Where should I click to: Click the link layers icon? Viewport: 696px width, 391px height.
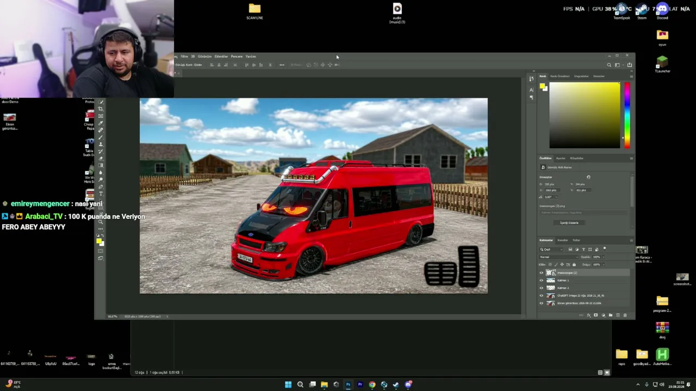click(x=581, y=315)
